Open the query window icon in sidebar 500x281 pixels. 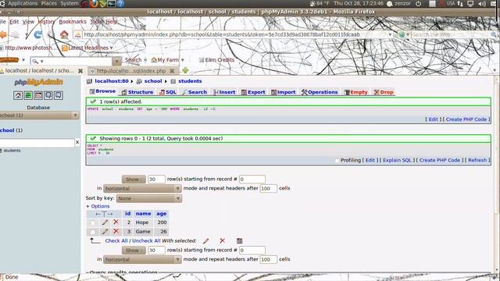tap(38, 95)
